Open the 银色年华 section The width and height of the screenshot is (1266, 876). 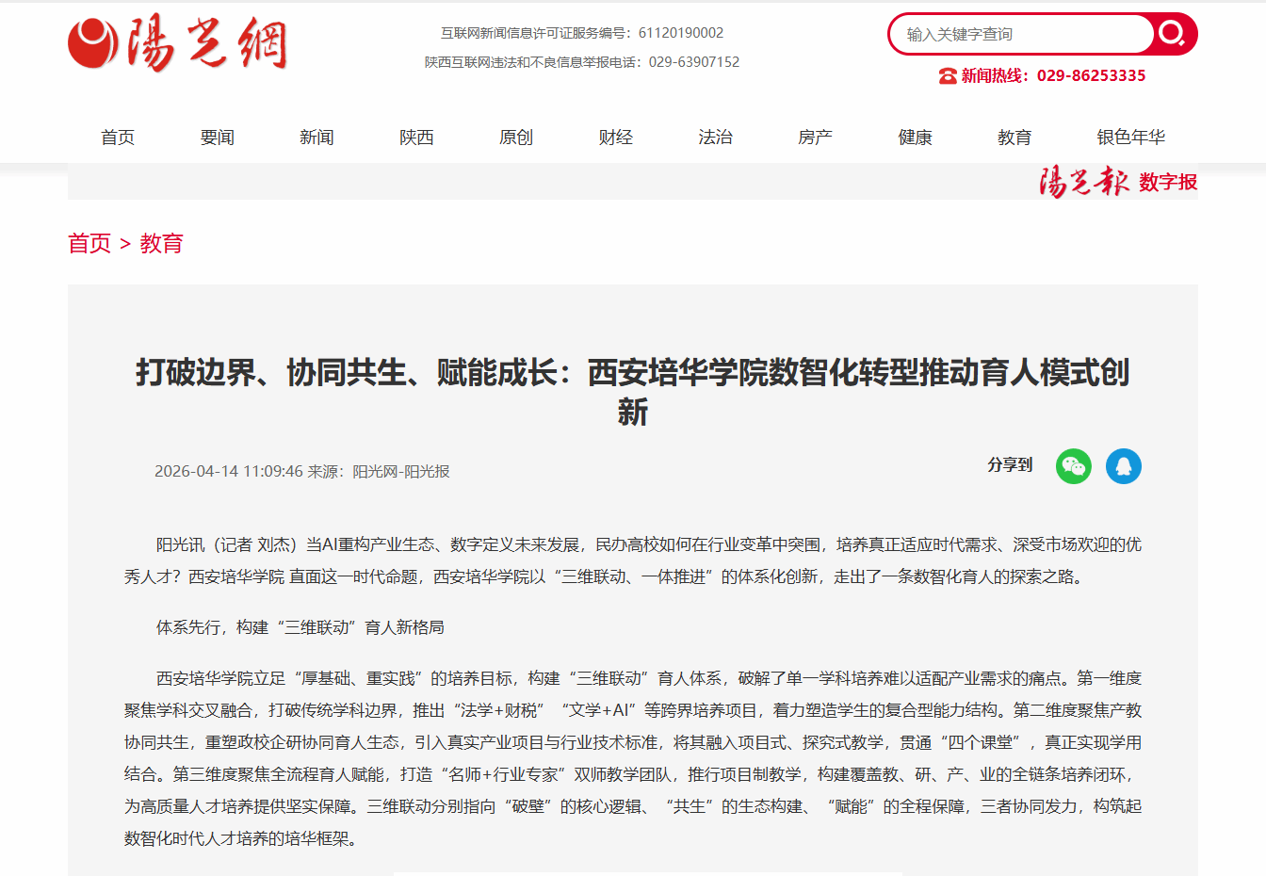[x=1130, y=138]
